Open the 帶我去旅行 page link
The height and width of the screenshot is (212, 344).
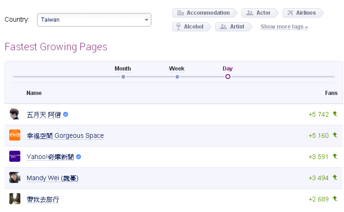pos(43,200)
